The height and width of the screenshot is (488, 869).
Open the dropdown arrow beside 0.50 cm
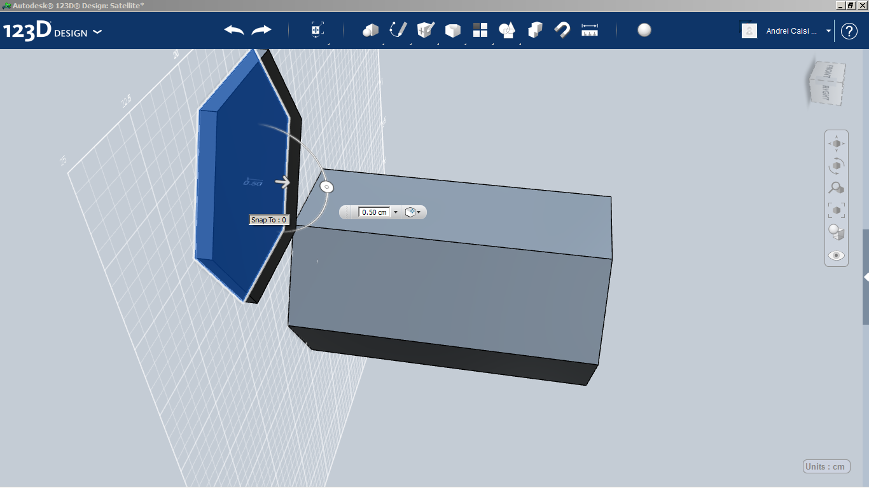(396, 212)
